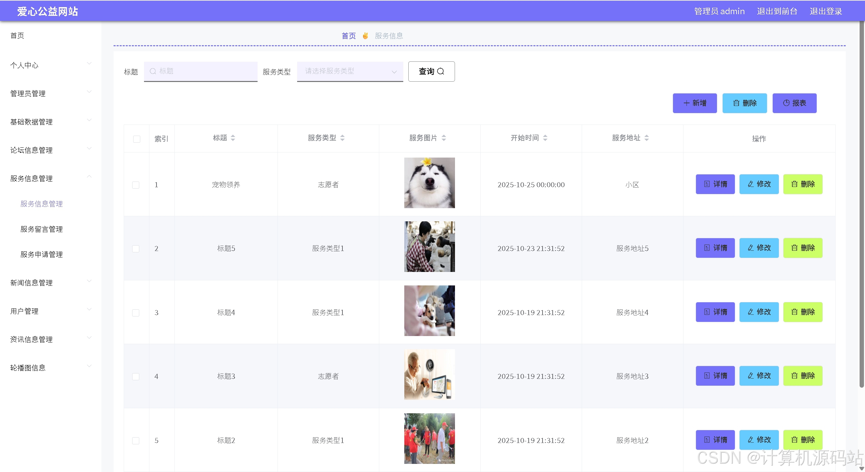Click 退出登录 in the header
The height and width of the screenshot is (472, 865).
825,11
